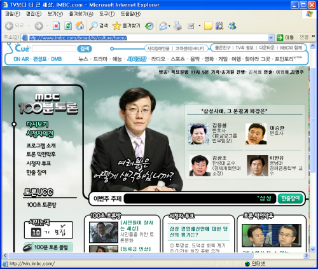Expand toolbar overflow chevron next to 연결
The width and height of the screenshot is (318, 269).
(314, 36)
